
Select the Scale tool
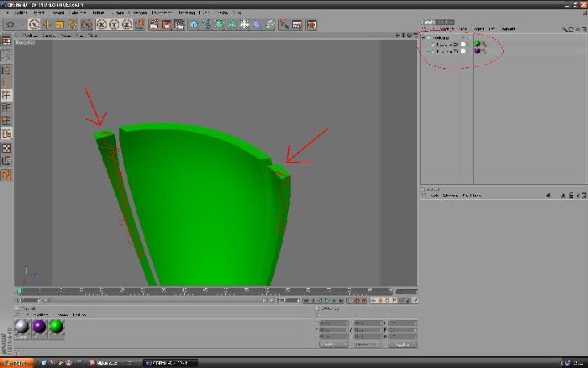click(x=60, y=24)
